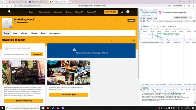Open Yandex Browser in the taskbar
This screenshot has width=196, height=110.
43,108
